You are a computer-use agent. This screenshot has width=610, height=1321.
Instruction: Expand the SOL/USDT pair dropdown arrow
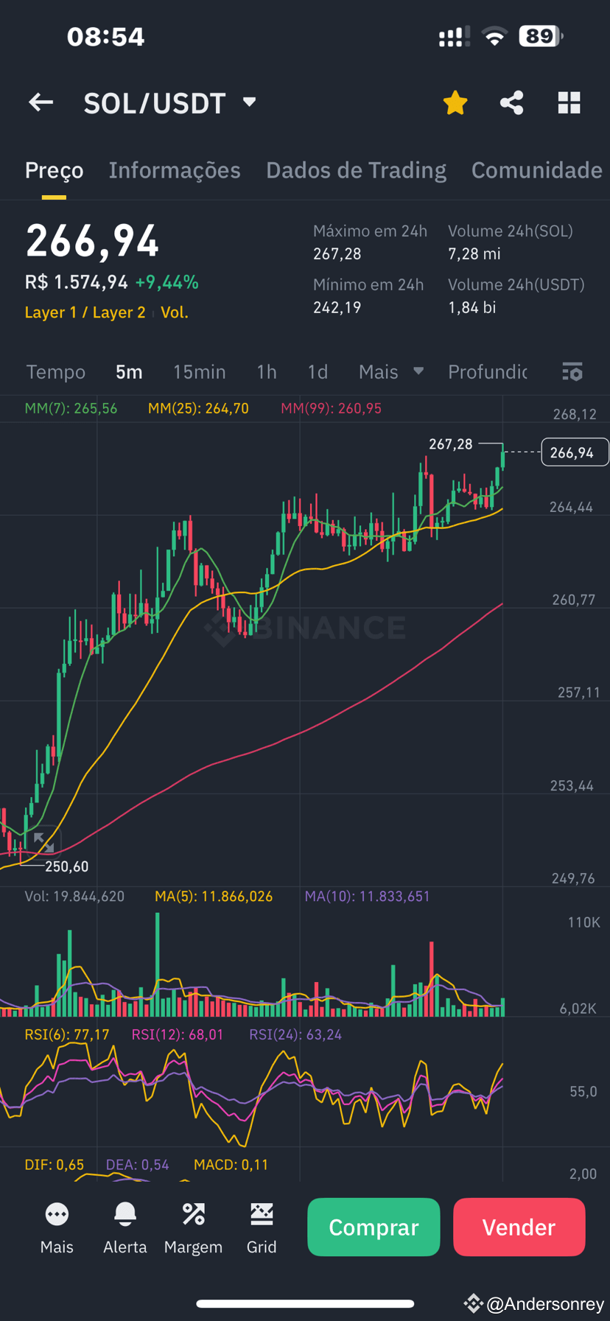click(x=250, y=102)
